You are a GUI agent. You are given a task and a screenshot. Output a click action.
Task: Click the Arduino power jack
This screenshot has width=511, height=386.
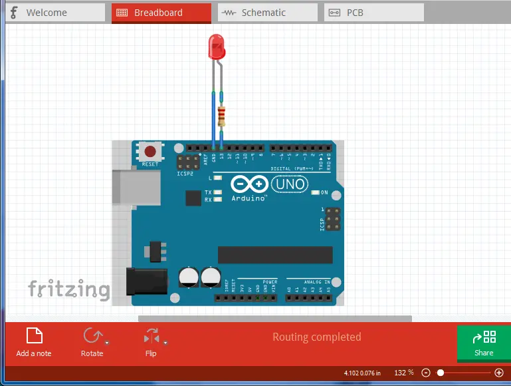pyautogui.click(x=147, y=282)
